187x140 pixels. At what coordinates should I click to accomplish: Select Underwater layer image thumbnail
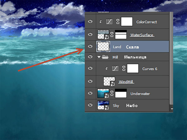pyautogui.click(x=103, y=93)
